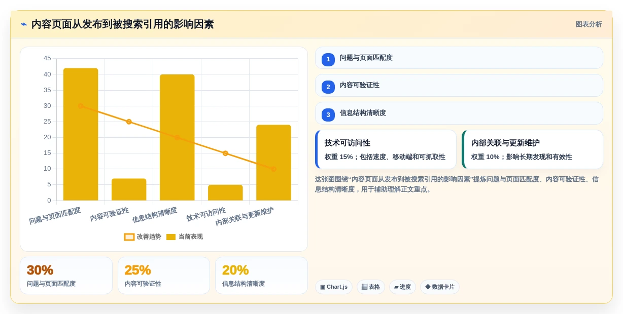Click the 20% stat card value
623x314 pixels.
235,270
